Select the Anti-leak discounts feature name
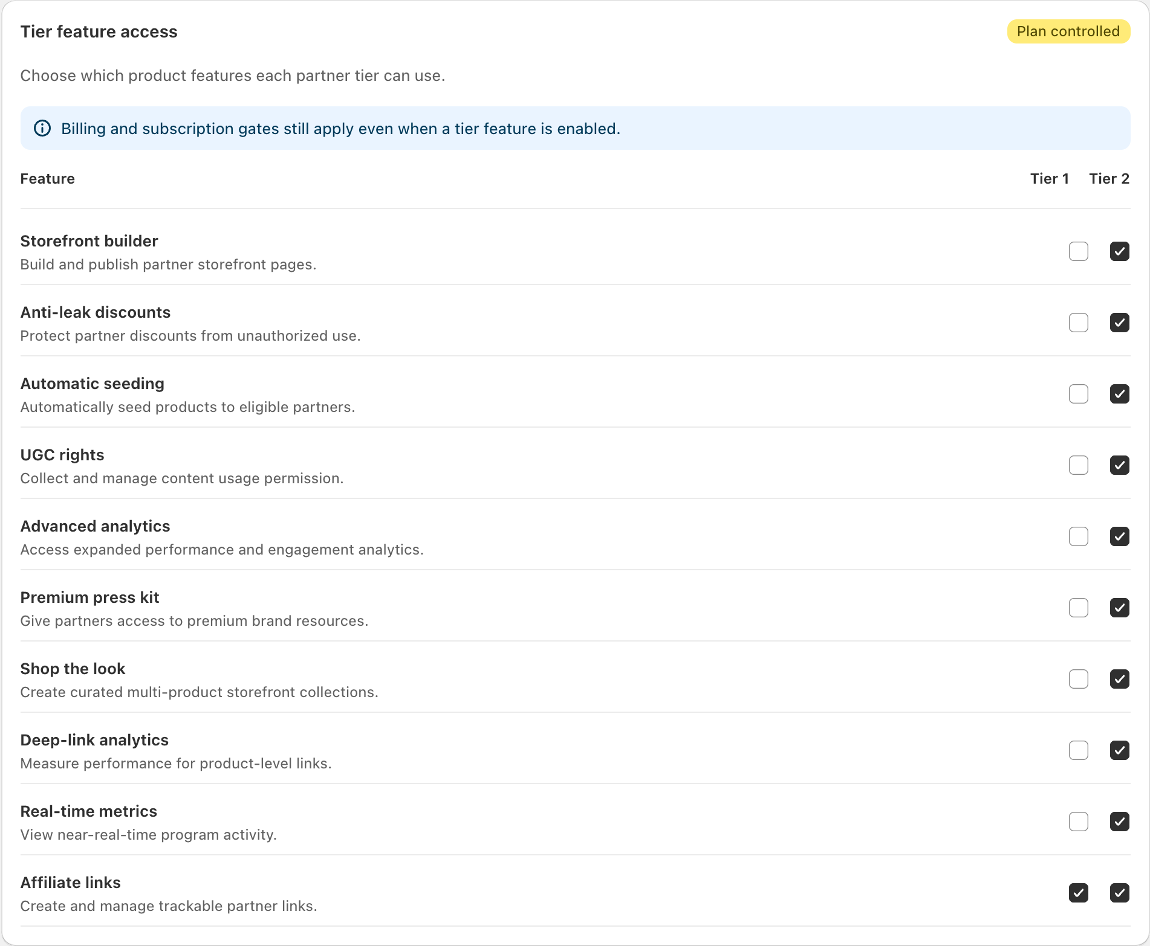 pyautogui.click(x=96, y=312)
